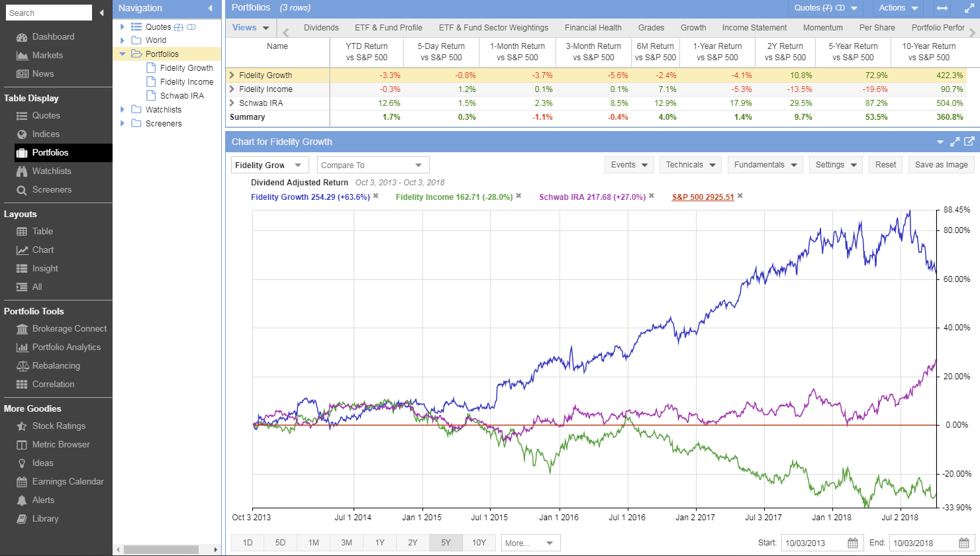
Task: Expand the Schwab IRA table row
Action: (232, 103)
